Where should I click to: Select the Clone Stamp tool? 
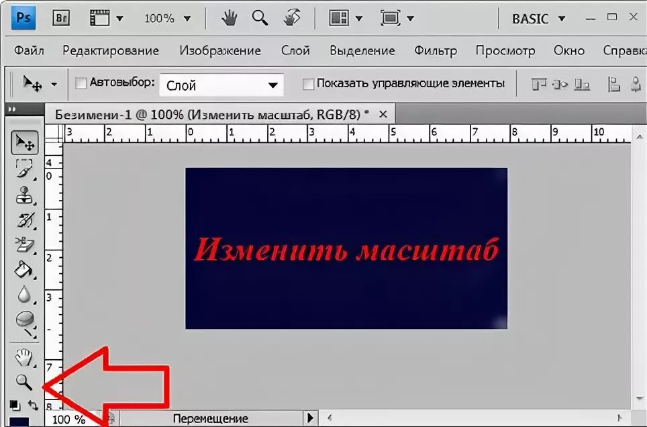(25, 195)
